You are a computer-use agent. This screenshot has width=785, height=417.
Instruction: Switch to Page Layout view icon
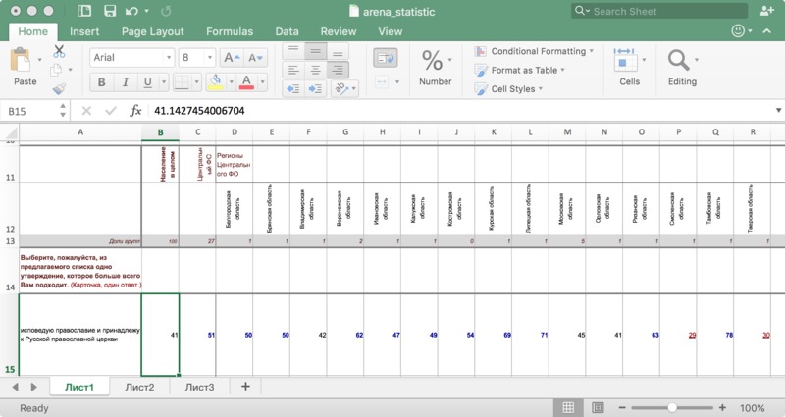(x=598, y=407)
